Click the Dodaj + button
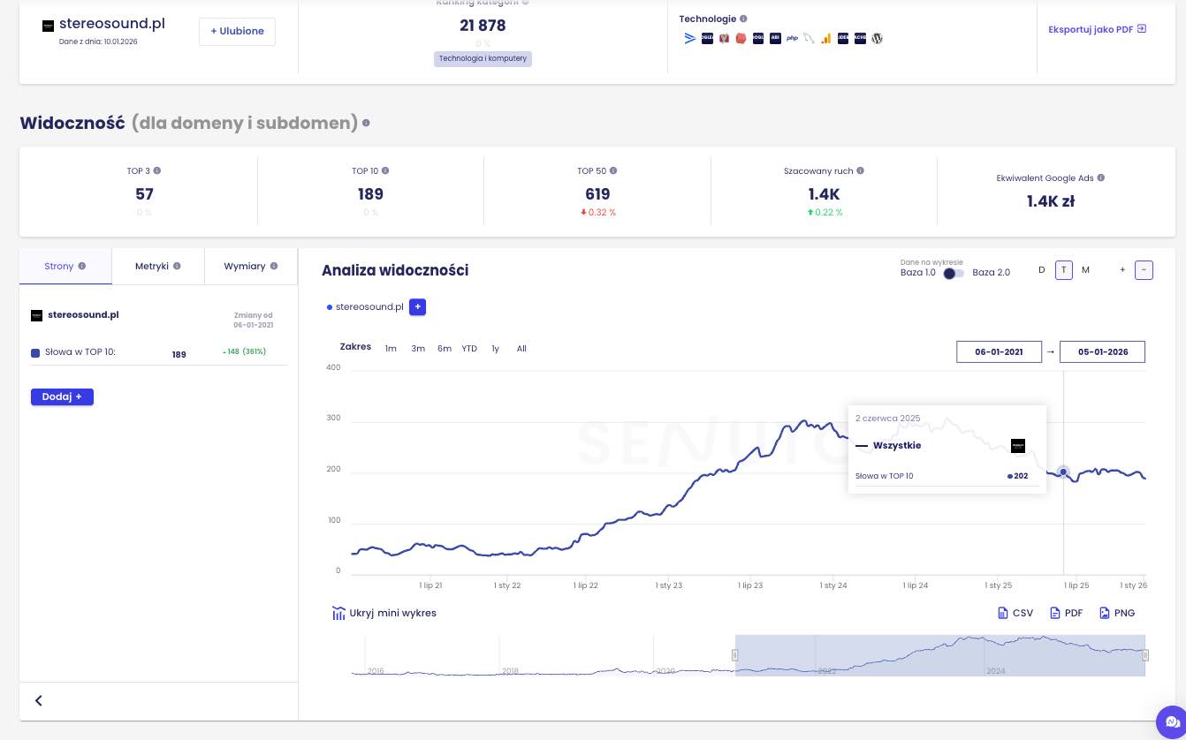The width and height of the screenshot is (1186, 740). pos(62,396)
